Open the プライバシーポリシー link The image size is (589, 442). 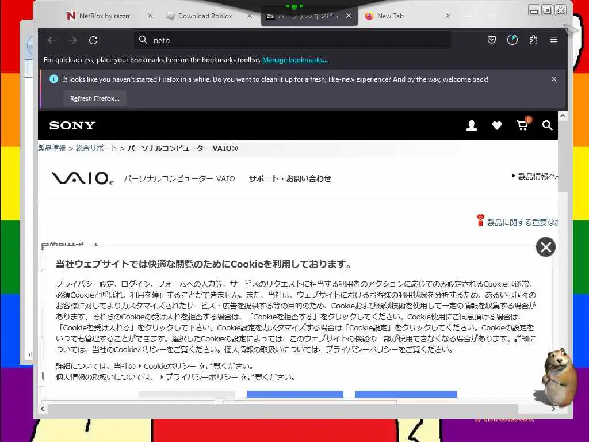click(x=201, y=377)
